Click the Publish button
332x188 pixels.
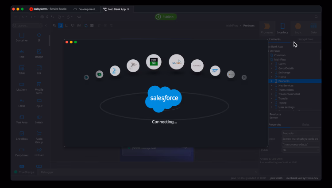166,17
